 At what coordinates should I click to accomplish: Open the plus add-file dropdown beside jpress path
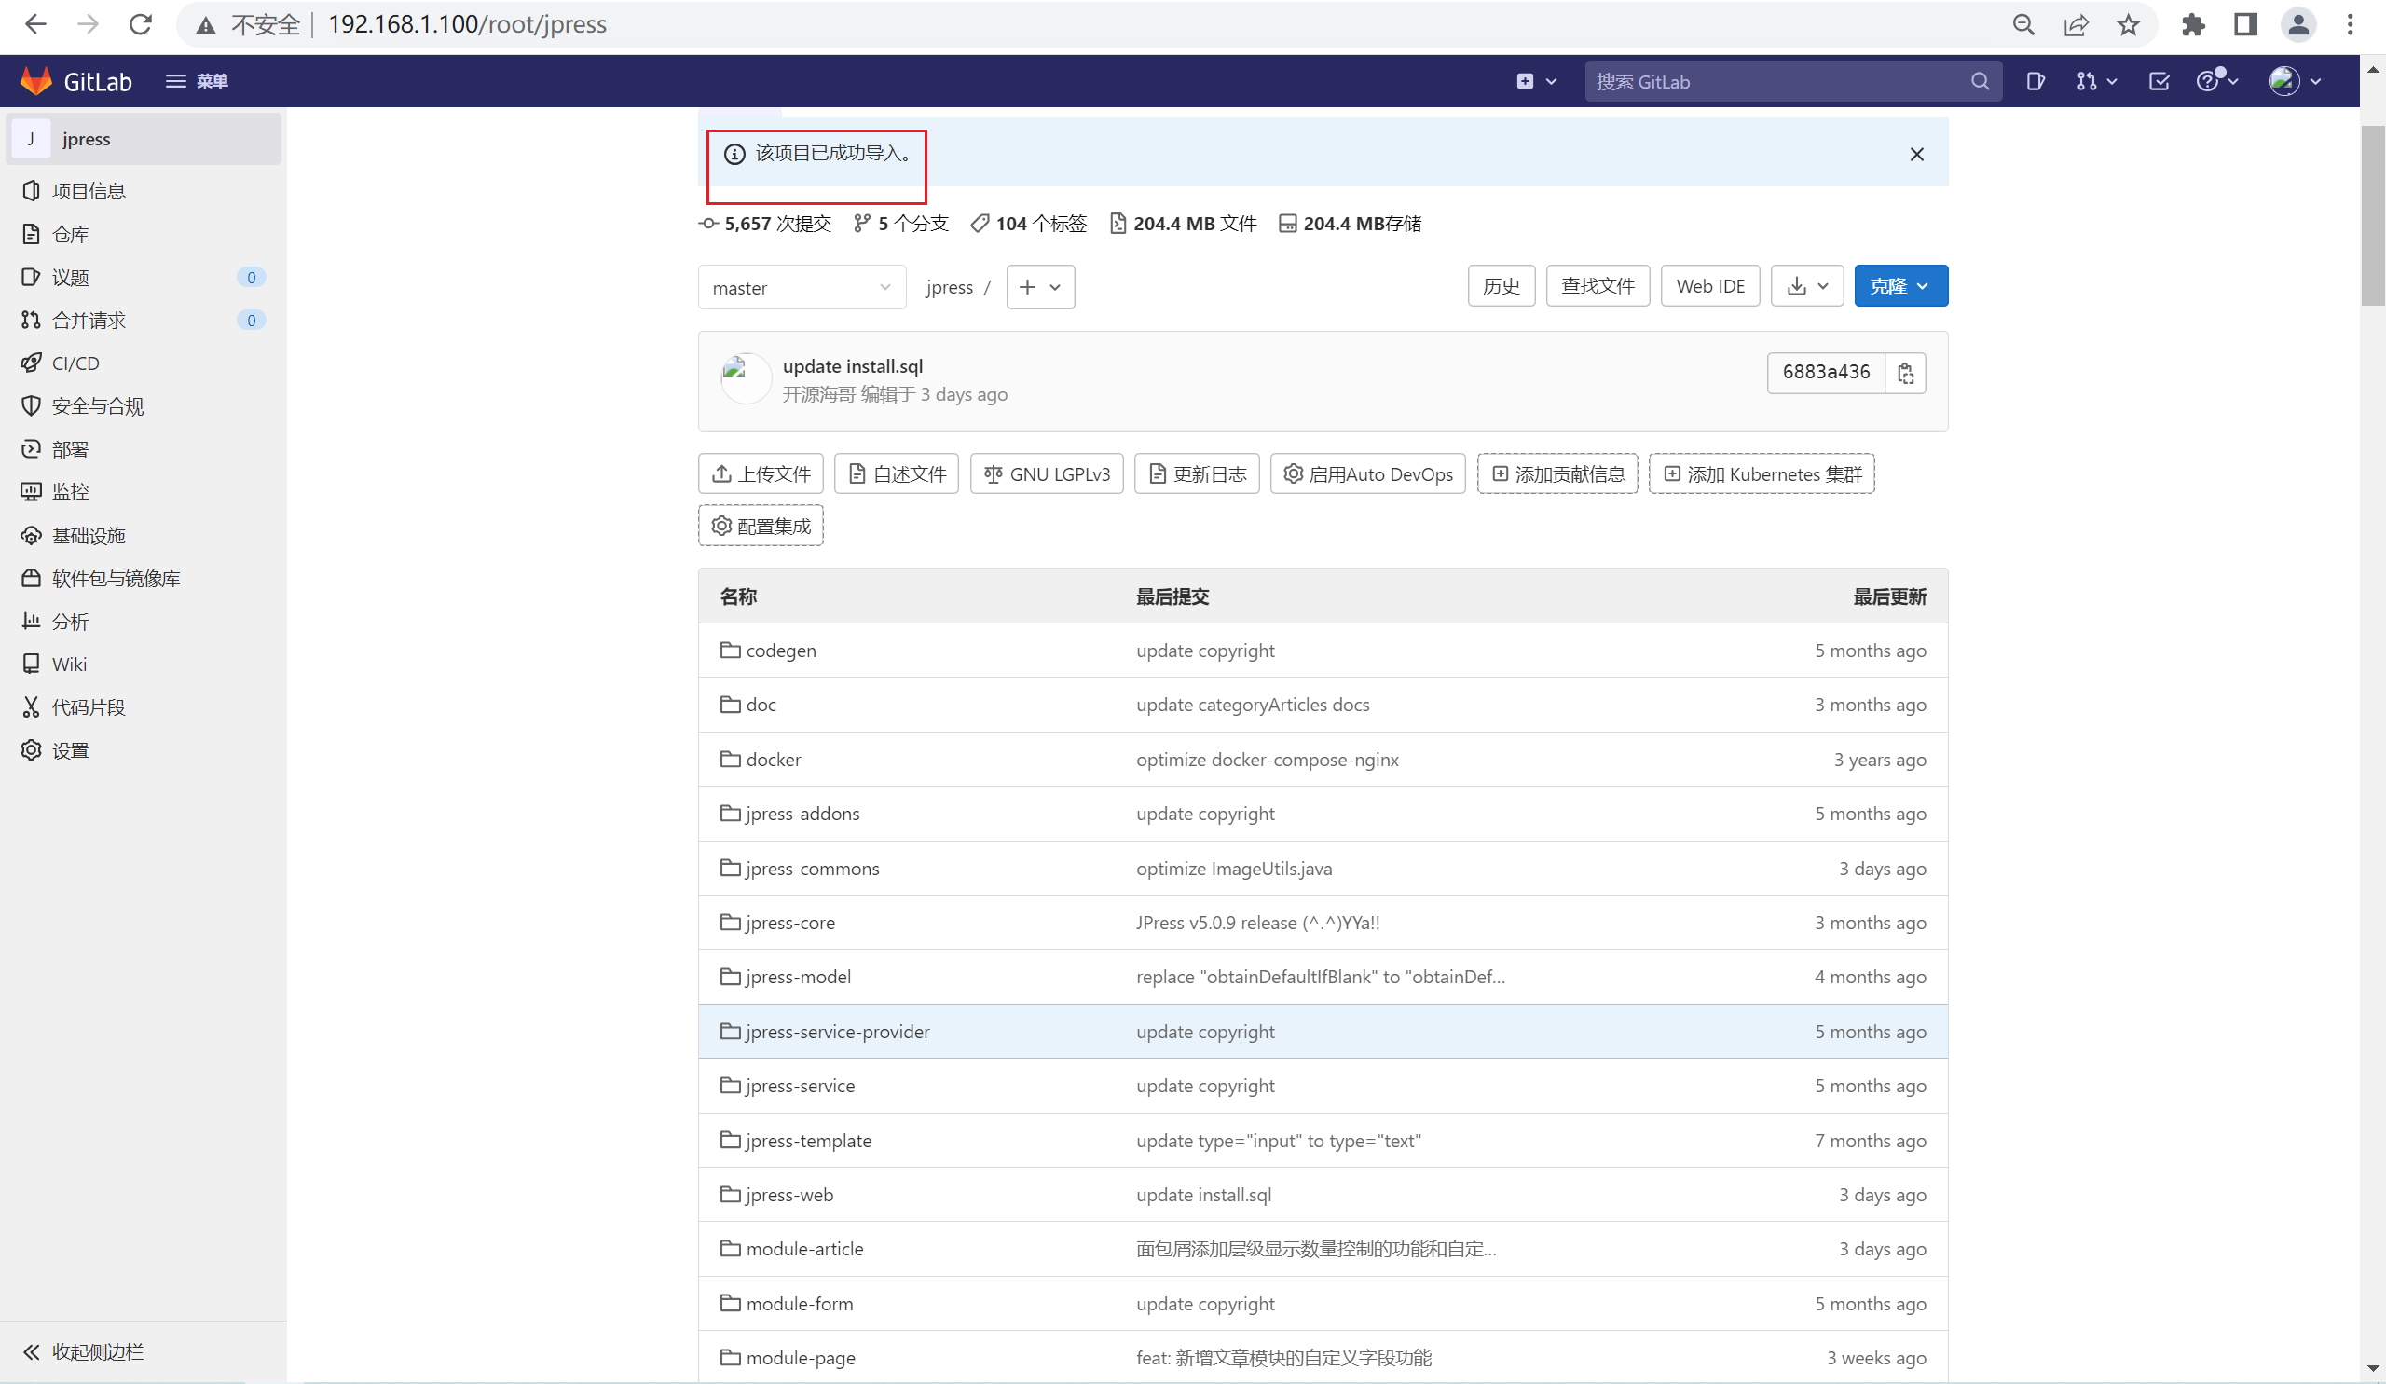pos(1040,287)
